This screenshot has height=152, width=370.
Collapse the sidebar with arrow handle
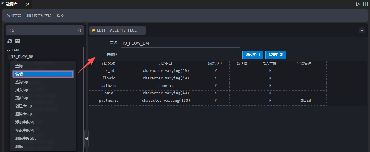point(86,138)
